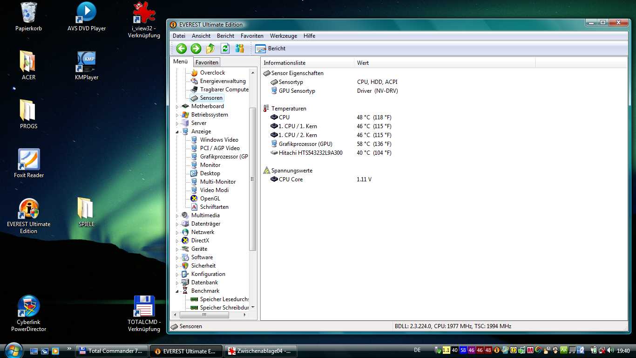Select Multi-Monitor in the tree
Screen dimensions: 636x358
(218, 182)
